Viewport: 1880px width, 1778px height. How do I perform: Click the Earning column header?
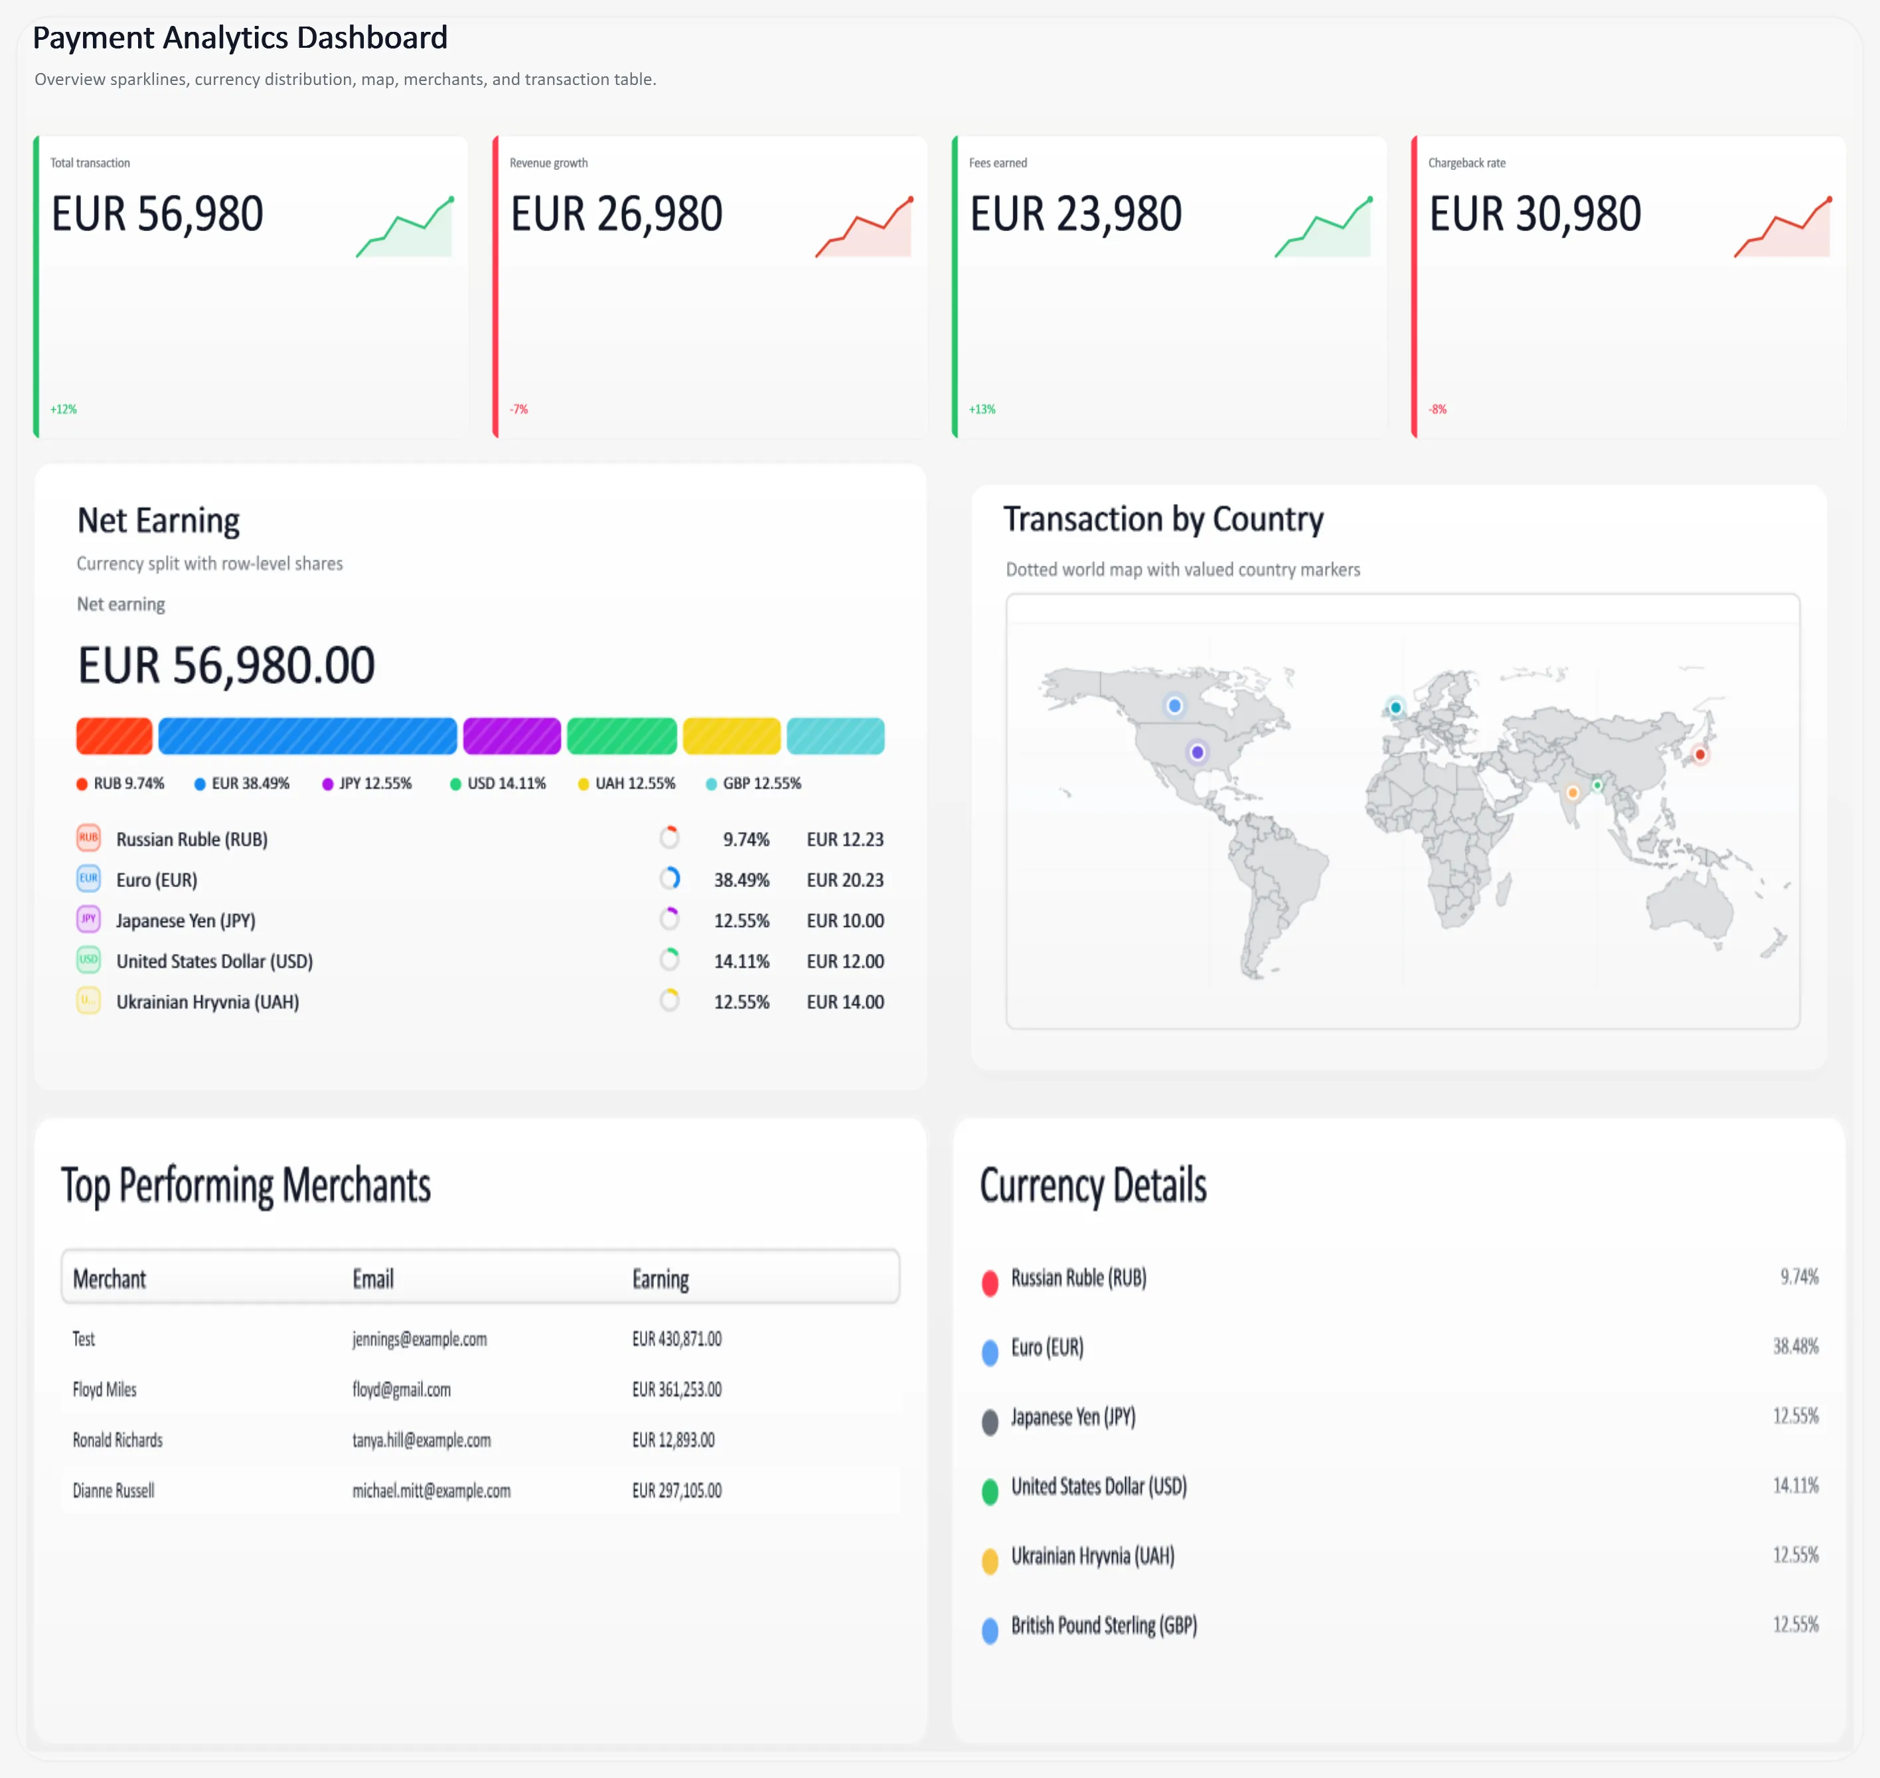(x=661, y=1279)
